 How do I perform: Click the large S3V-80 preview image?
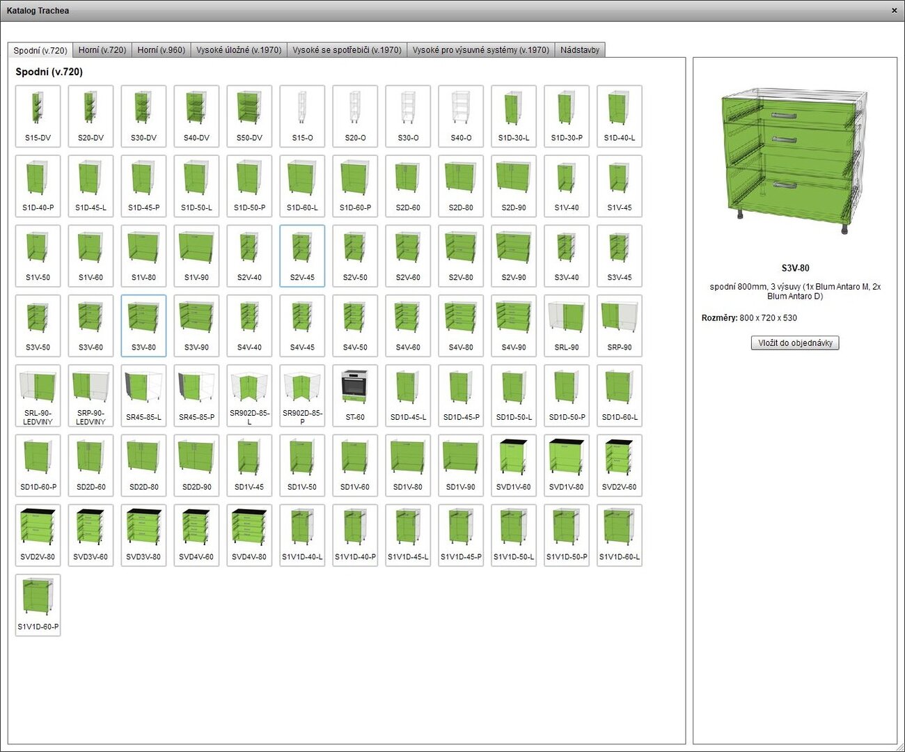point(795,162)
